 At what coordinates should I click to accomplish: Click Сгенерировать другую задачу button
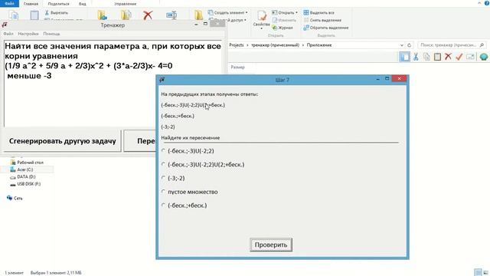pos(62,141)
